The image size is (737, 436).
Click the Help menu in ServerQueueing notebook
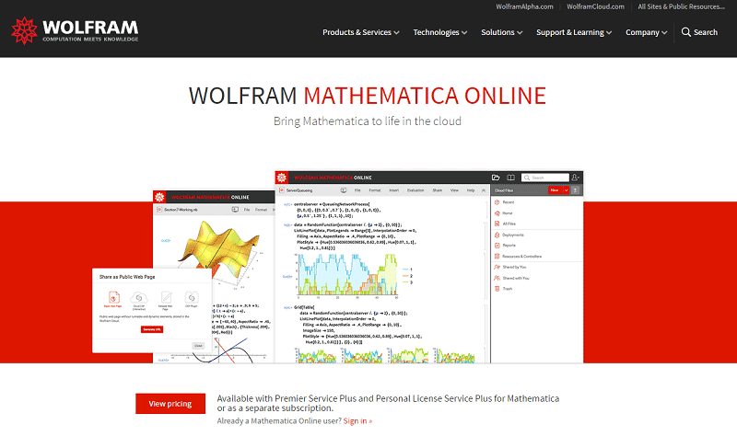pyautogui.click(x=471, y=190)
